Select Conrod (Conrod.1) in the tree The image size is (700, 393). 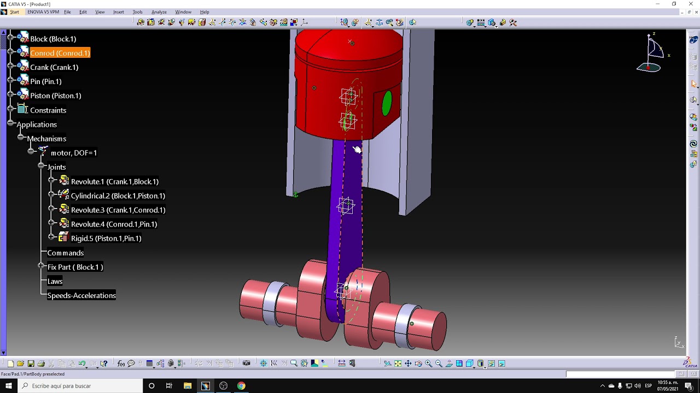(60, 53)
